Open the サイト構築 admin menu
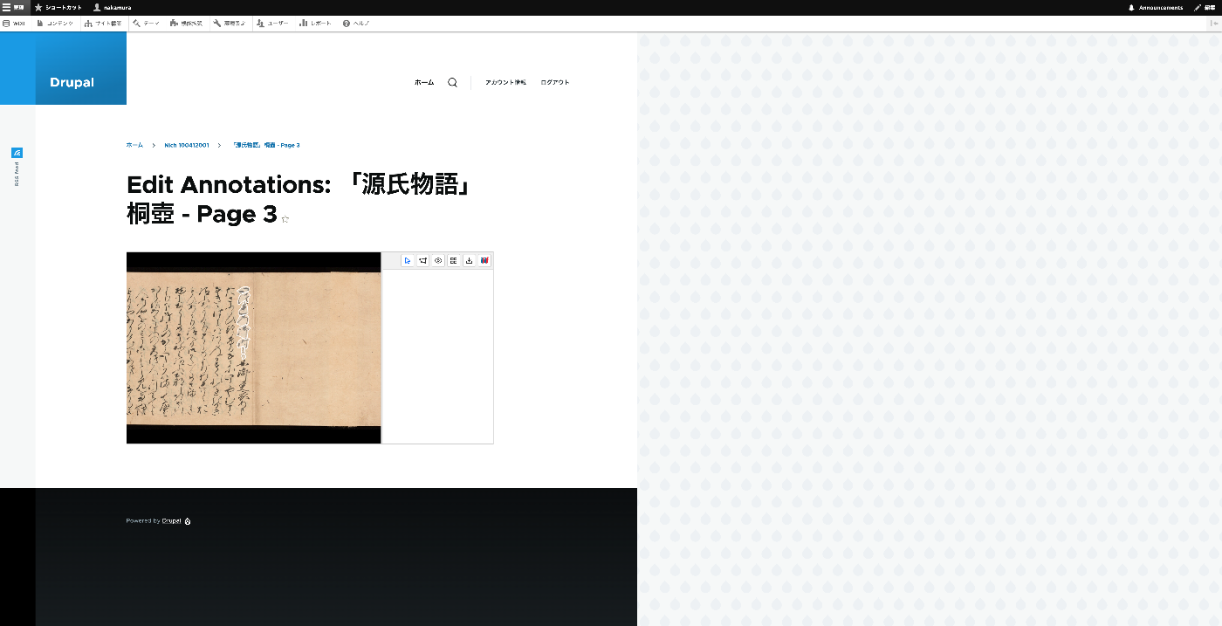Image resolution: width=1222 pixels, height=626 pixels. [x=103, y=24]
